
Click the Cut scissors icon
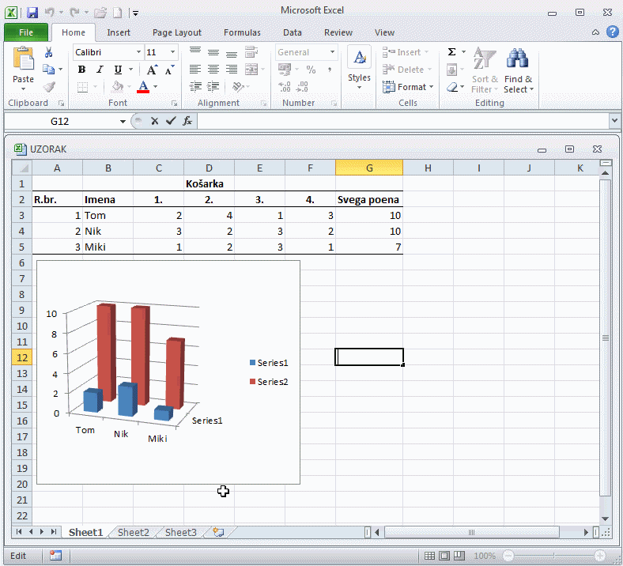(49, 52)
